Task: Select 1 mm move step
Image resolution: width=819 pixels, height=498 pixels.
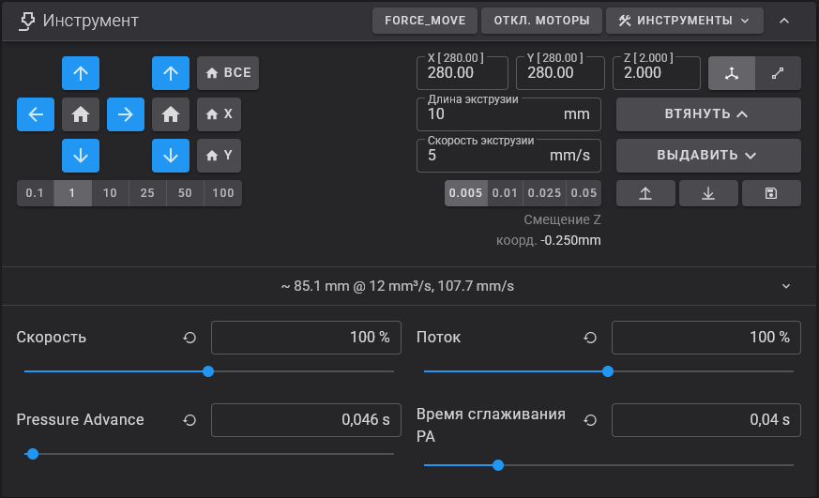Action: (x=72, y=193)
